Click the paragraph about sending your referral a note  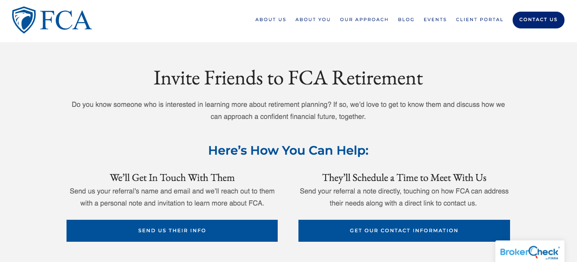[x=404, y=197]
